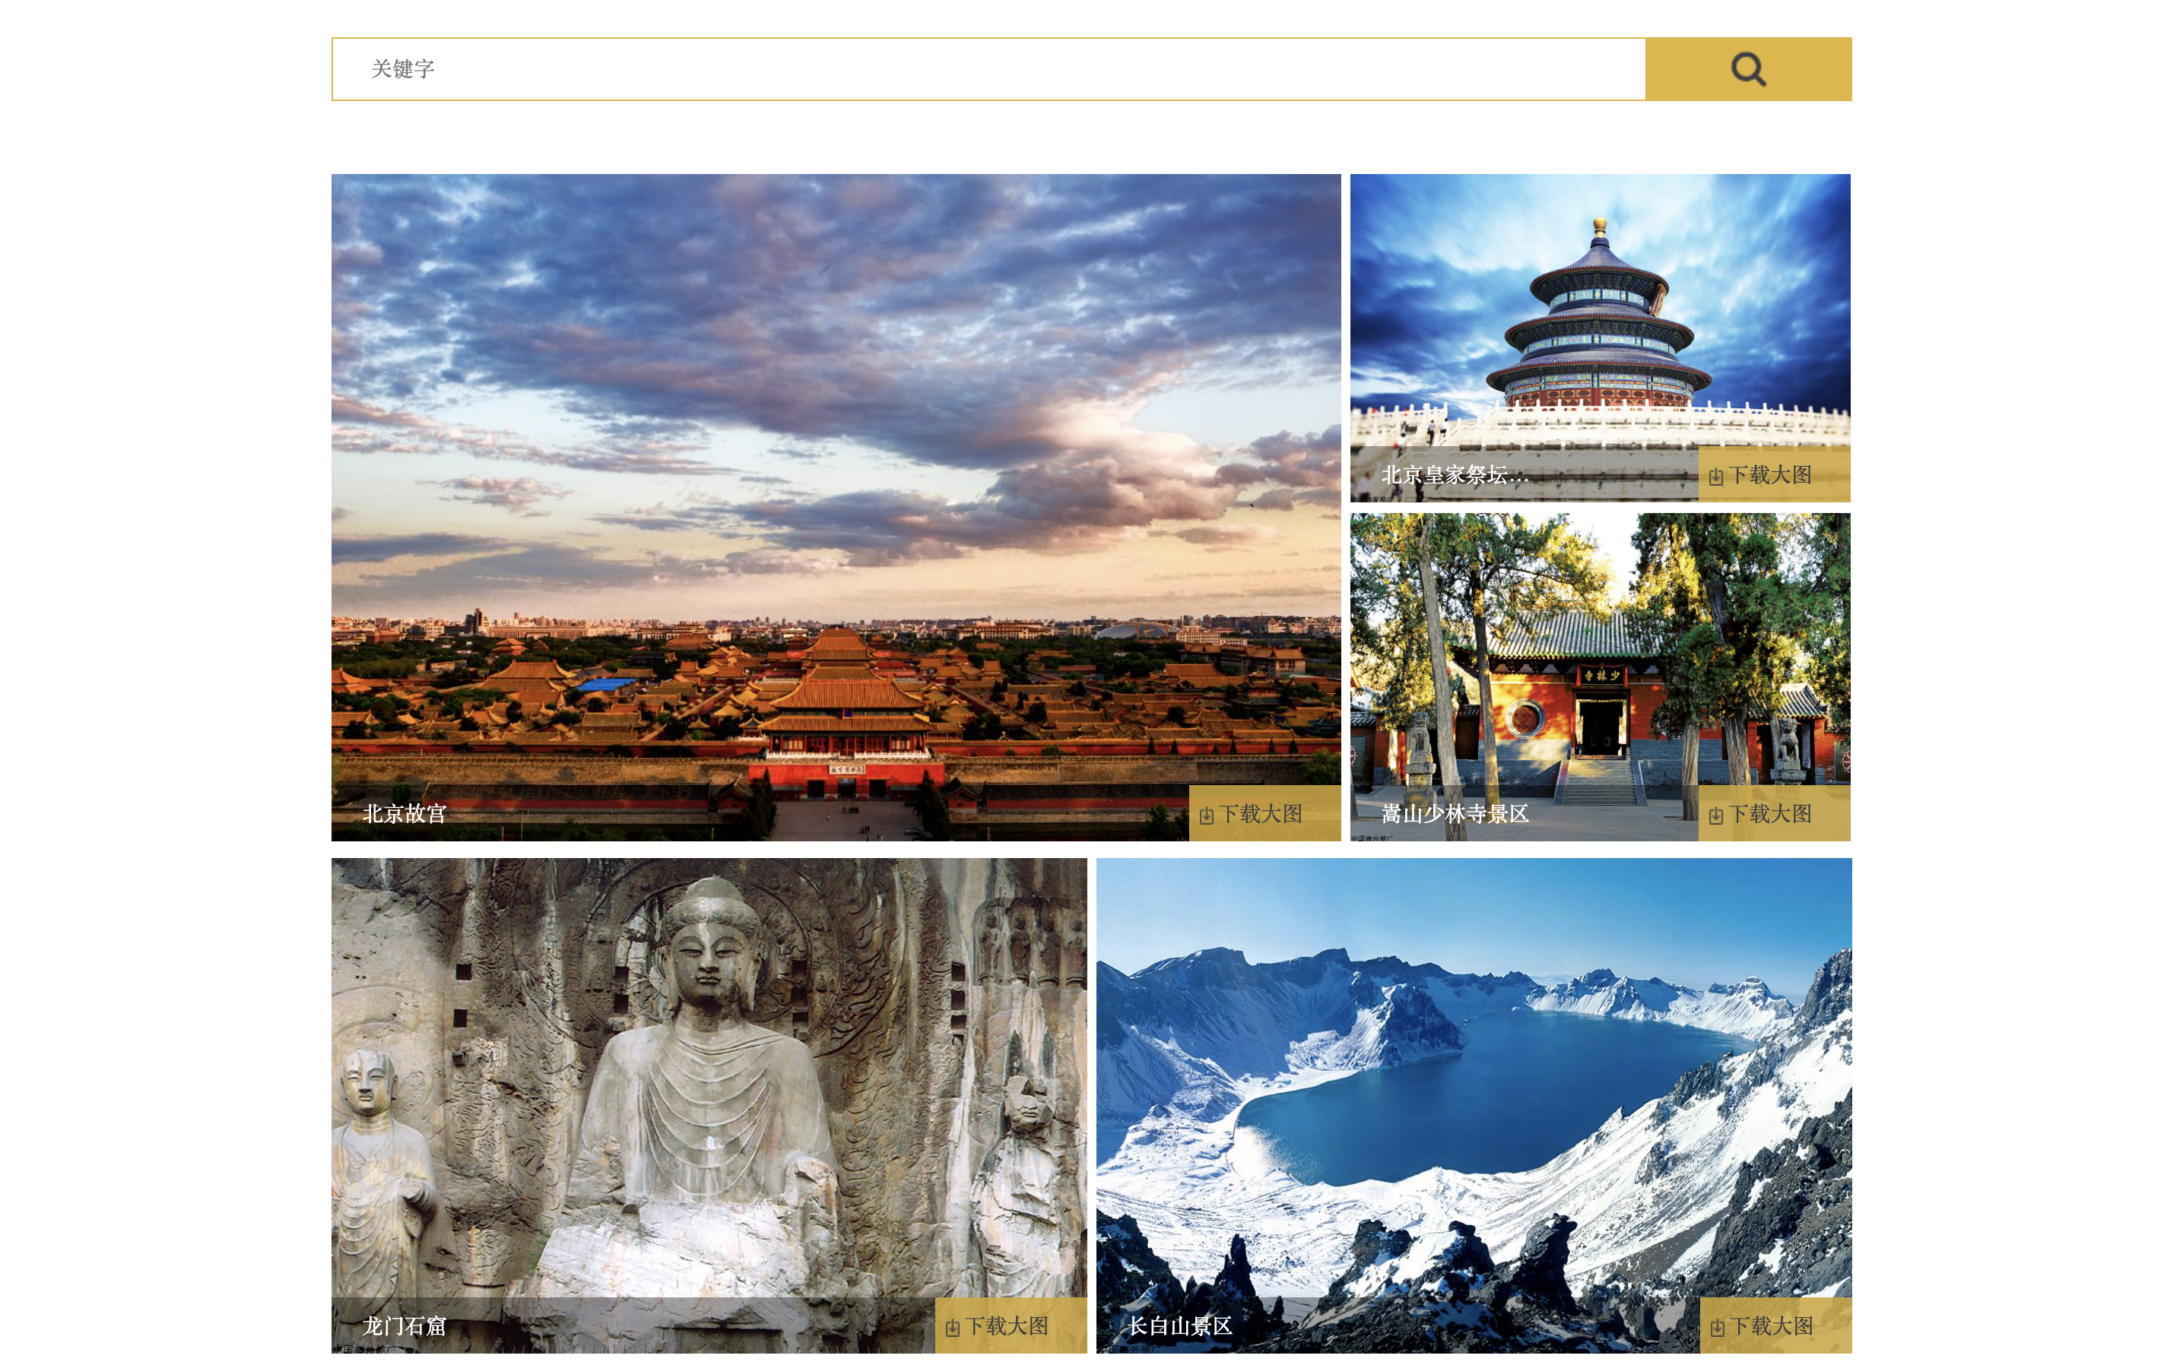Focus the 关键字 keyword search field
This screenshot has width=2183, height=1365.
988,68
